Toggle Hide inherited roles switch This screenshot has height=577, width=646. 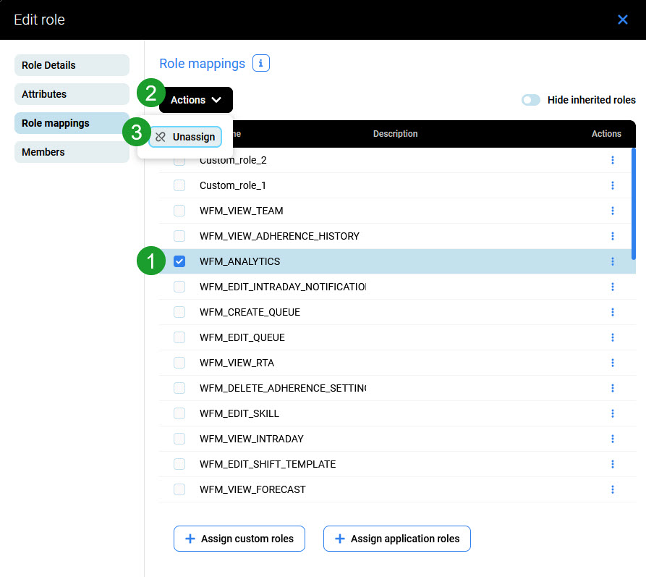click(531, 100)
